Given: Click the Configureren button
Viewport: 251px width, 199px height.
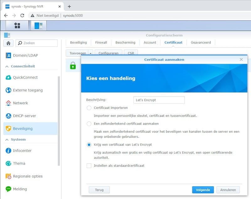Looking at the screenshot, I should click(108, 53).
